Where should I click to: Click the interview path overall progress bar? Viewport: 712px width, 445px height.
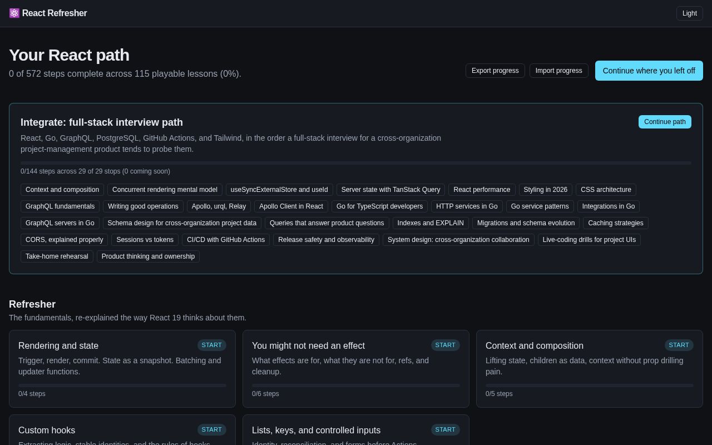pos(356,163)
